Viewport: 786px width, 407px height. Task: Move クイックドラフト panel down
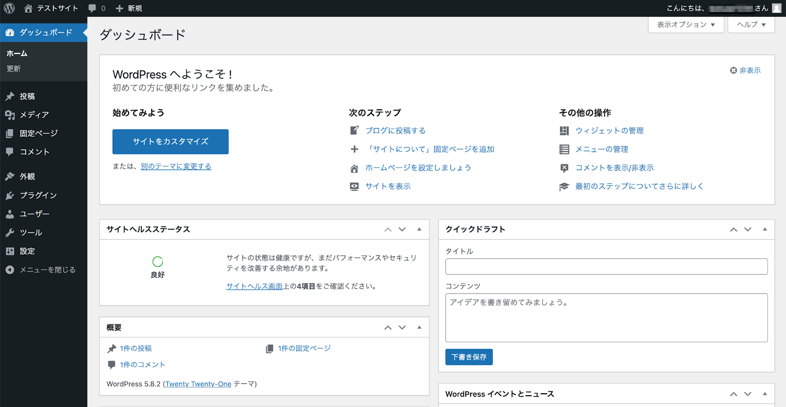tap(748, 229)
